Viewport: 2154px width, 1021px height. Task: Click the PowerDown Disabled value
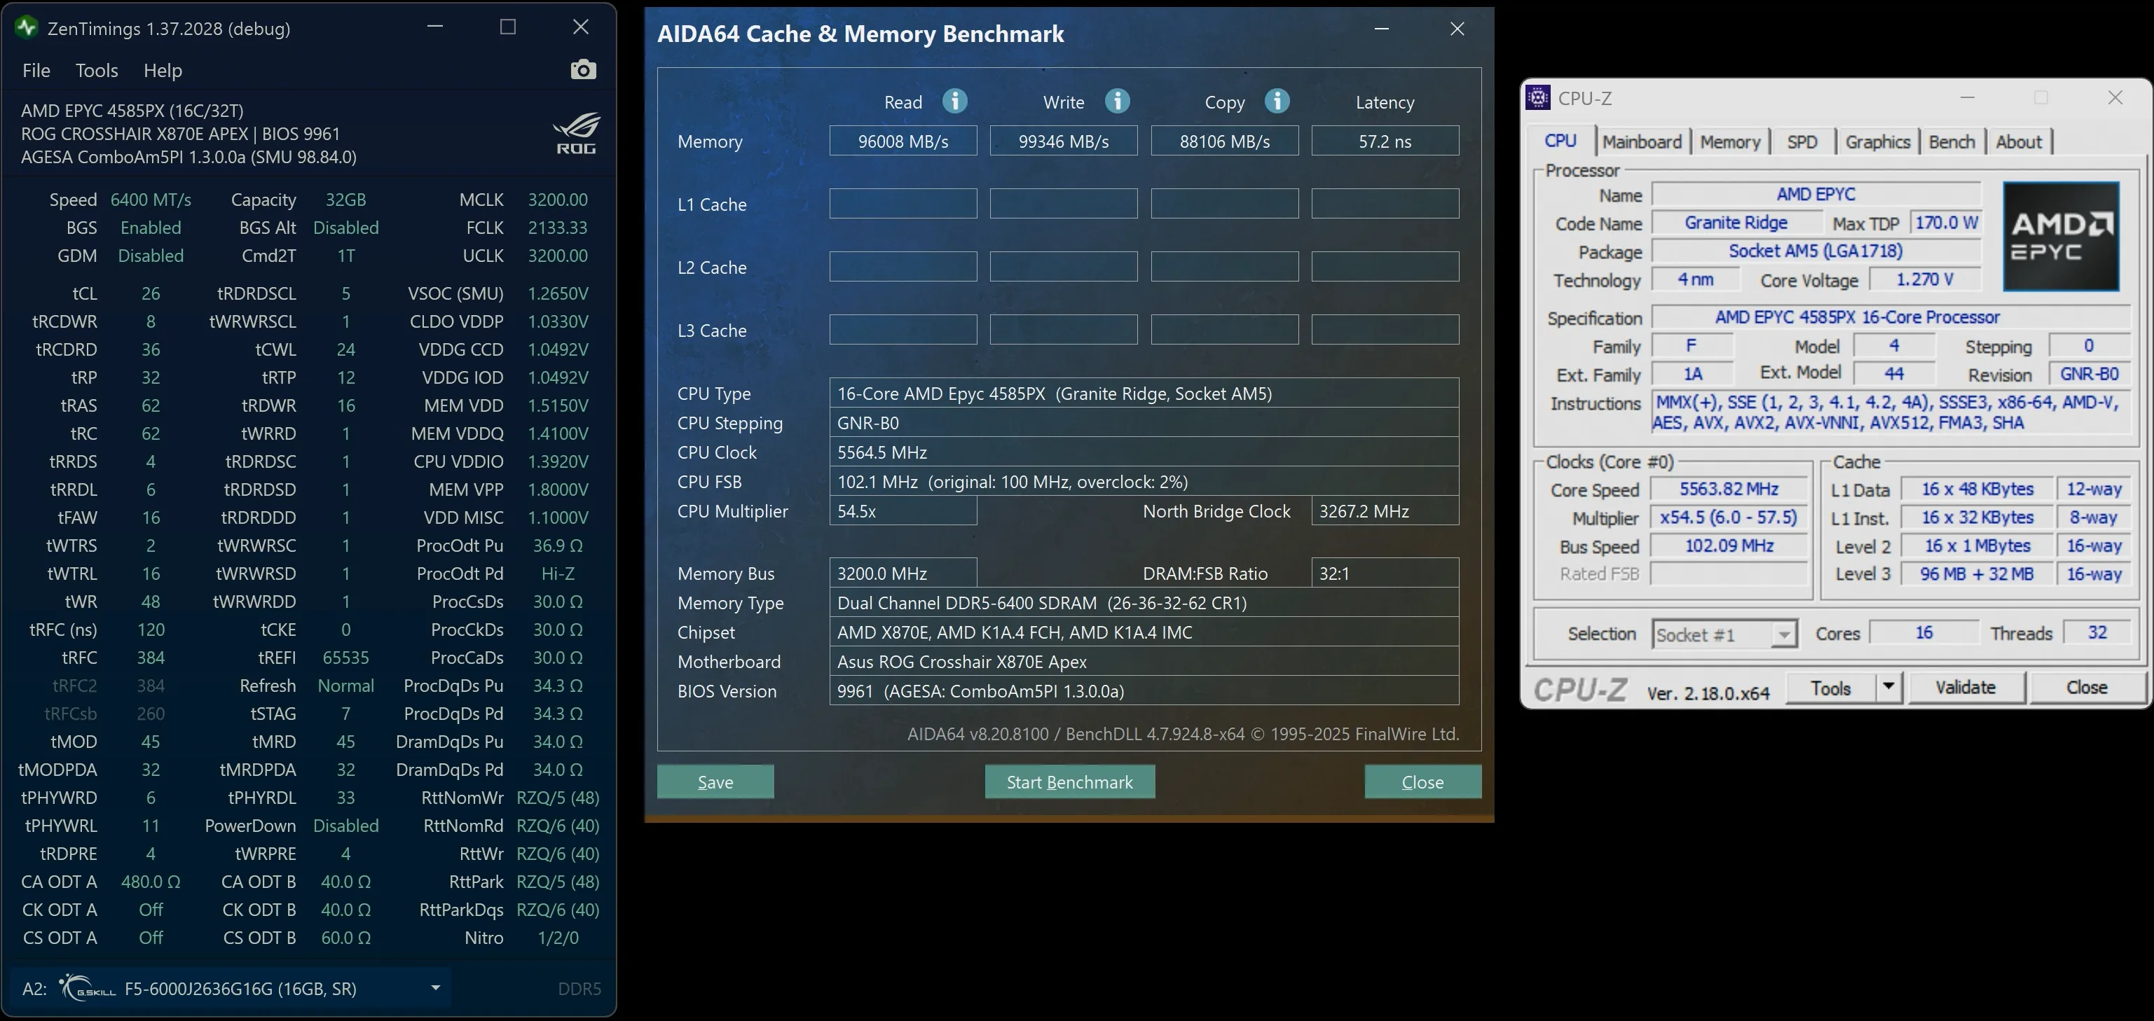point(345,826)
